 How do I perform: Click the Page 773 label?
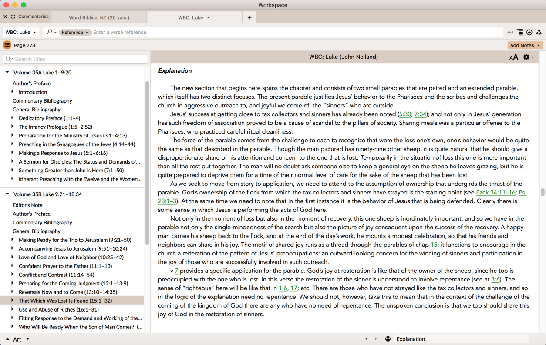pyautogui.click(x=24, y=45)
